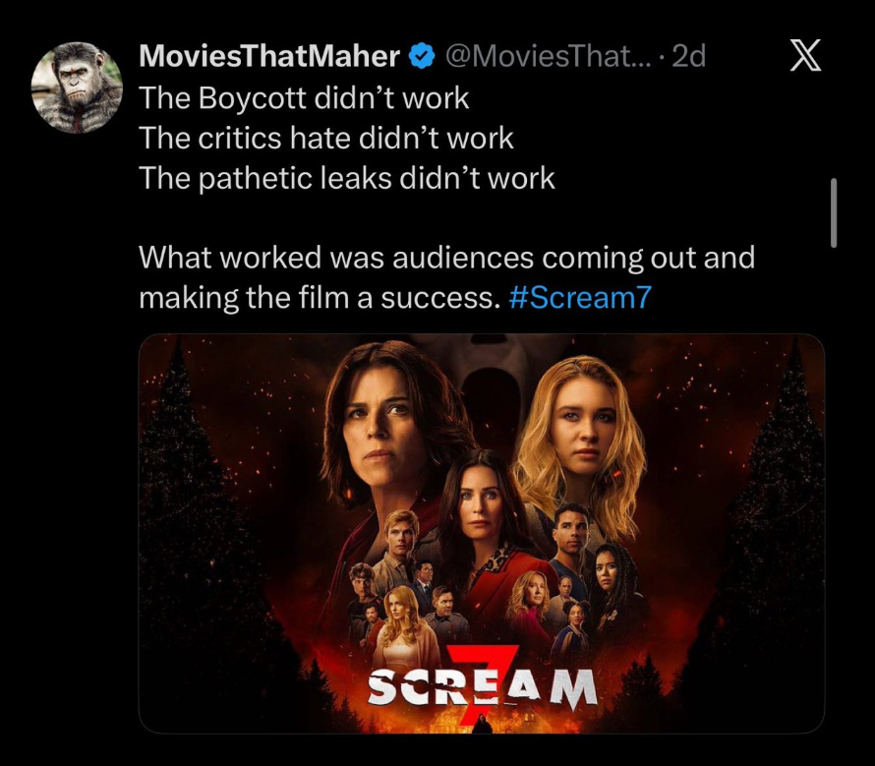Click the blue verified checkmark badge
The height and width of the screenshot is (766, 875).
[423, 56]
